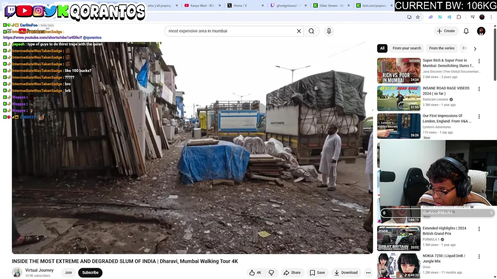Click the Great Britain 2024 F1 thumbnail
This screenshot has width=497, height=279.
point(399,238)
